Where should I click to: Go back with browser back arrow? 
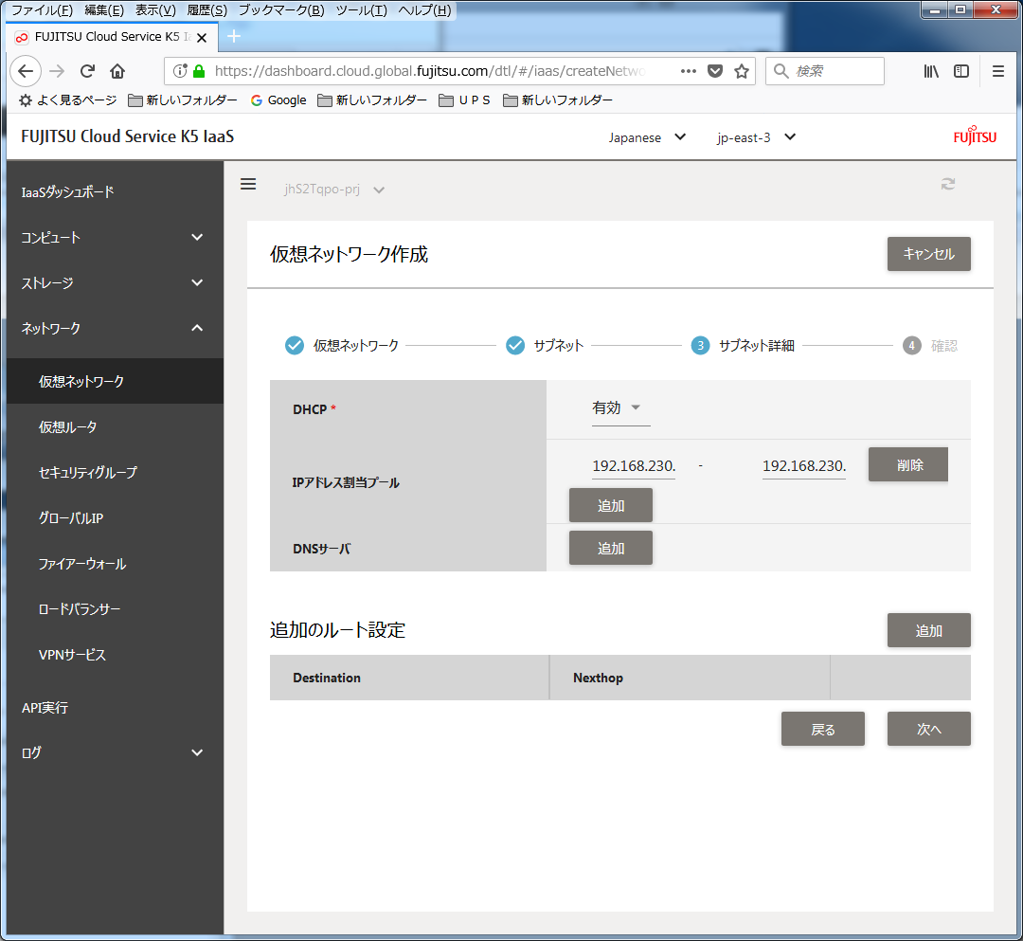coord(26,70)
